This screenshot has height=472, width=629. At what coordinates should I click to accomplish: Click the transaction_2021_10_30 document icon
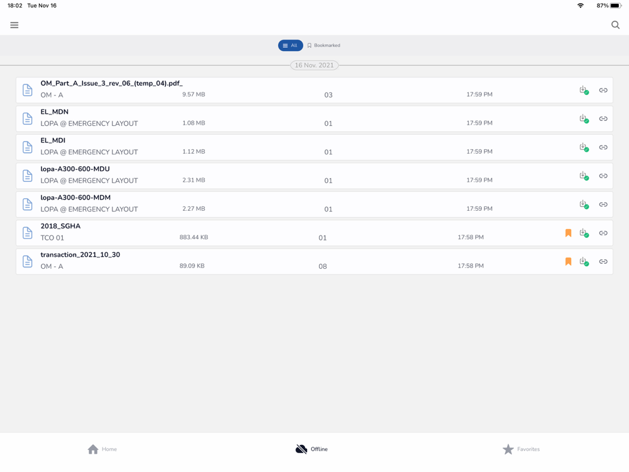click(x=27, y=261)
